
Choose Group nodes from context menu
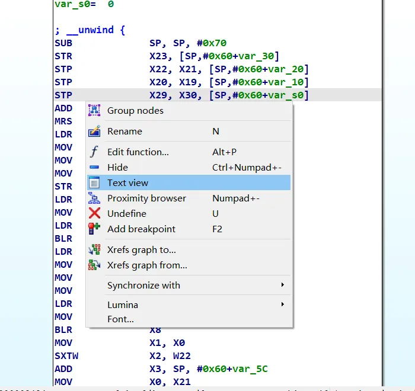(x=189, y=111)
